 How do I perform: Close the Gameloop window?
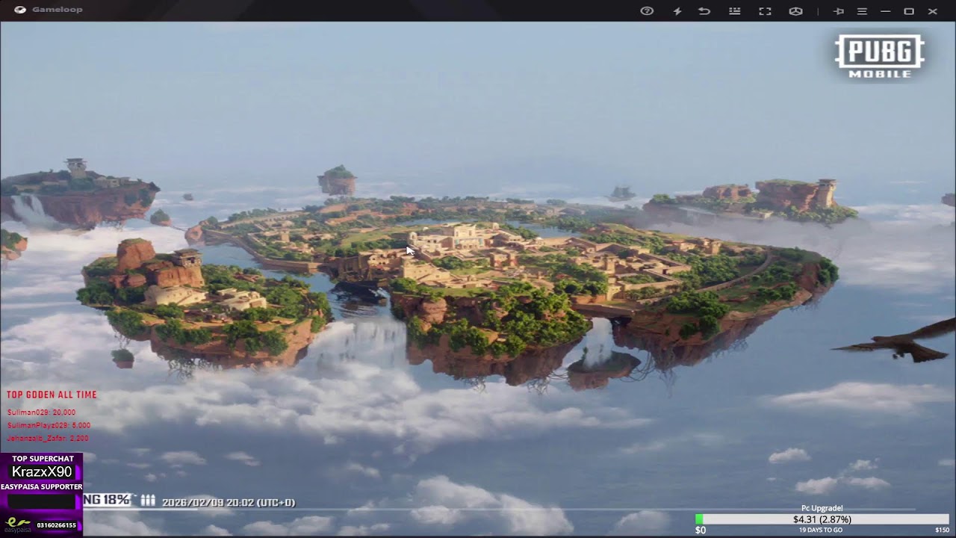click(933, 11)
